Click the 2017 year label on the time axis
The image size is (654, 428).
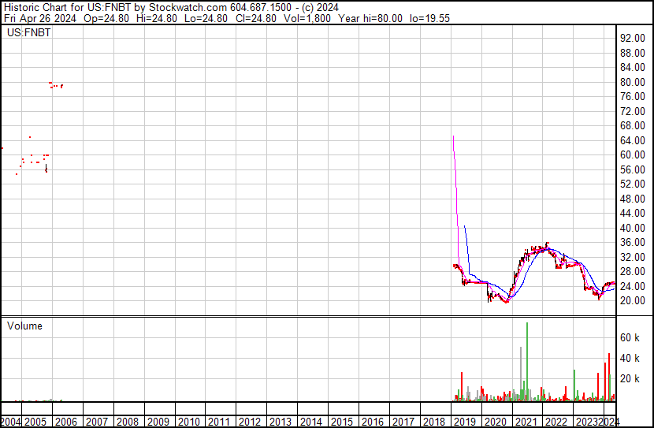[x=403, y=422]
